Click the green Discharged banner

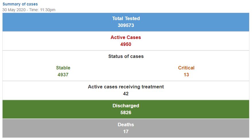tap(126, 109)
